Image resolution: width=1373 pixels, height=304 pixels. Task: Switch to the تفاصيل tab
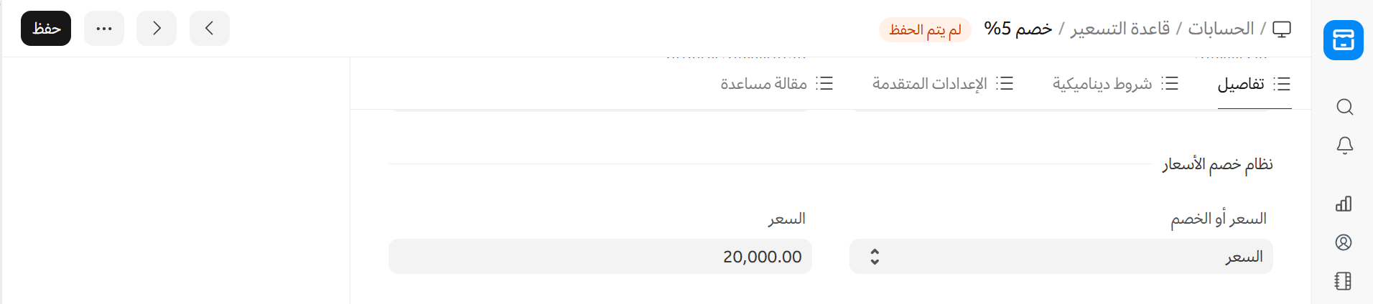click(x=1254, y=84)
